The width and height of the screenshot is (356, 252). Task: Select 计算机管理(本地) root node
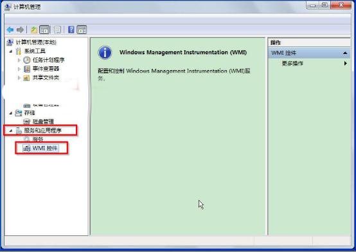tap(36, 42)
